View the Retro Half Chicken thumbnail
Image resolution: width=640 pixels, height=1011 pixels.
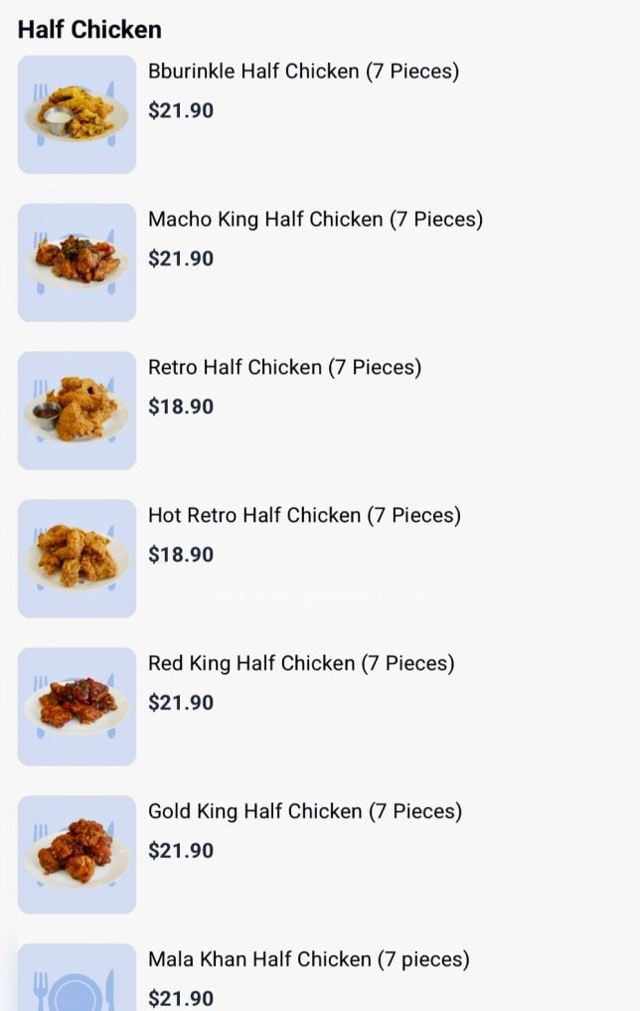77,410
